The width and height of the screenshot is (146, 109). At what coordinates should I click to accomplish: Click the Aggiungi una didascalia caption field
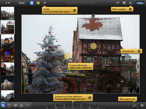click(x=81, y=3)
